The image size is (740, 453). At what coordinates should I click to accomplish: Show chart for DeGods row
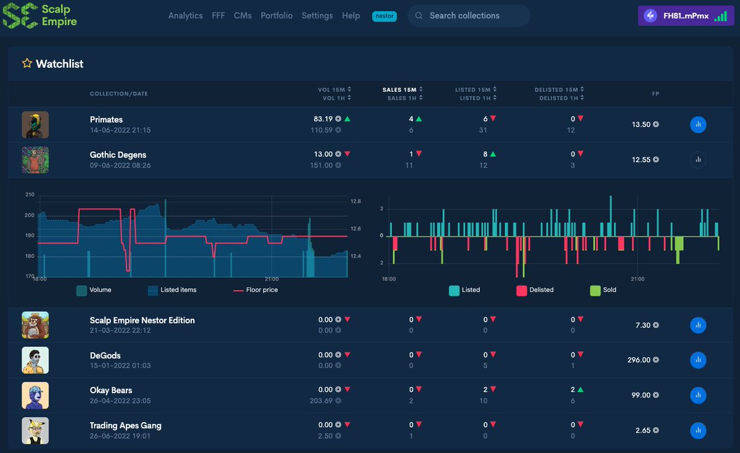[x=698, y=360]
